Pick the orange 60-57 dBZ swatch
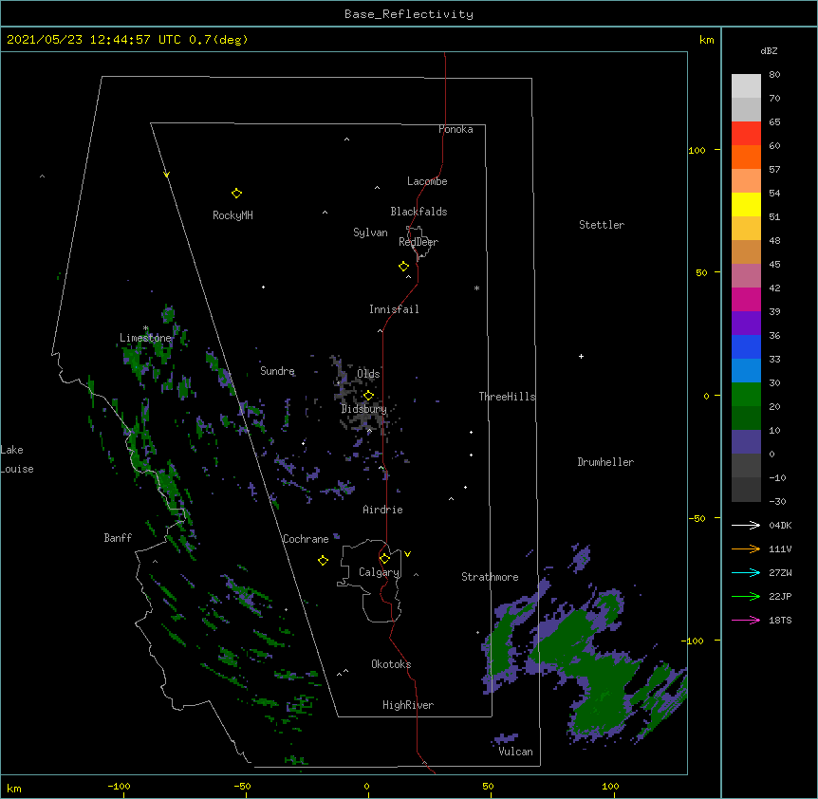 tap(746, 157)
